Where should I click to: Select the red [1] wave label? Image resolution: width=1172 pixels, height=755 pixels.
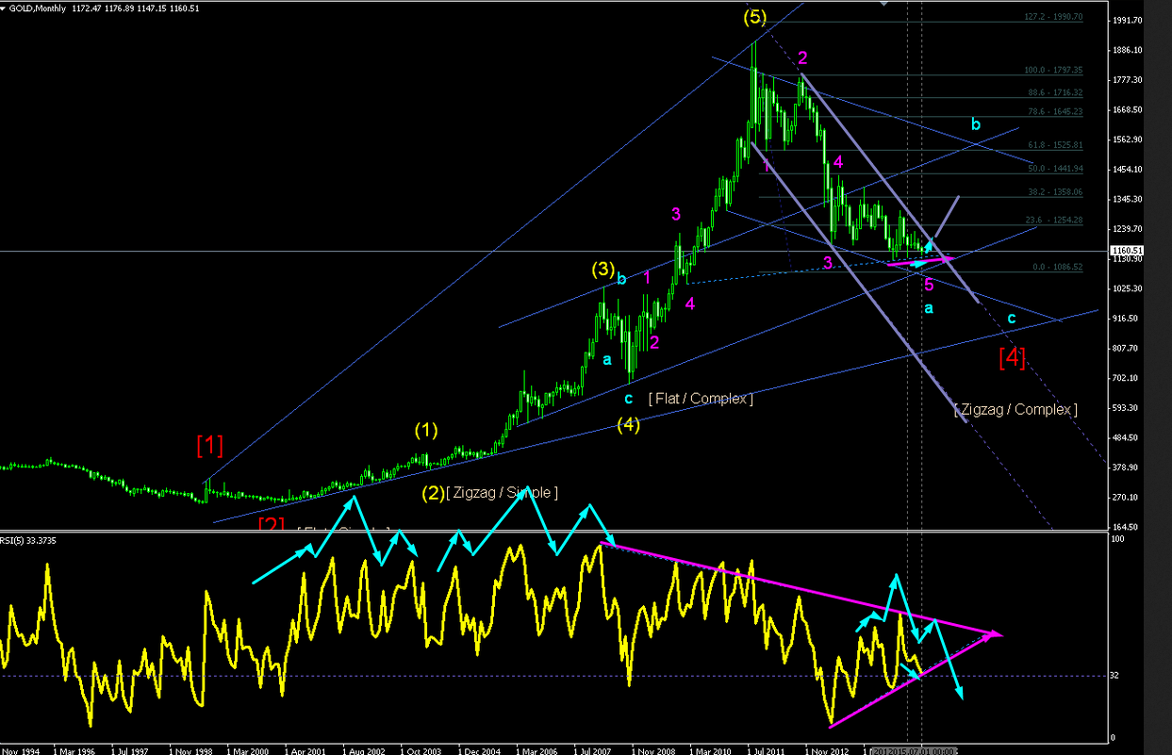[209, 444]
